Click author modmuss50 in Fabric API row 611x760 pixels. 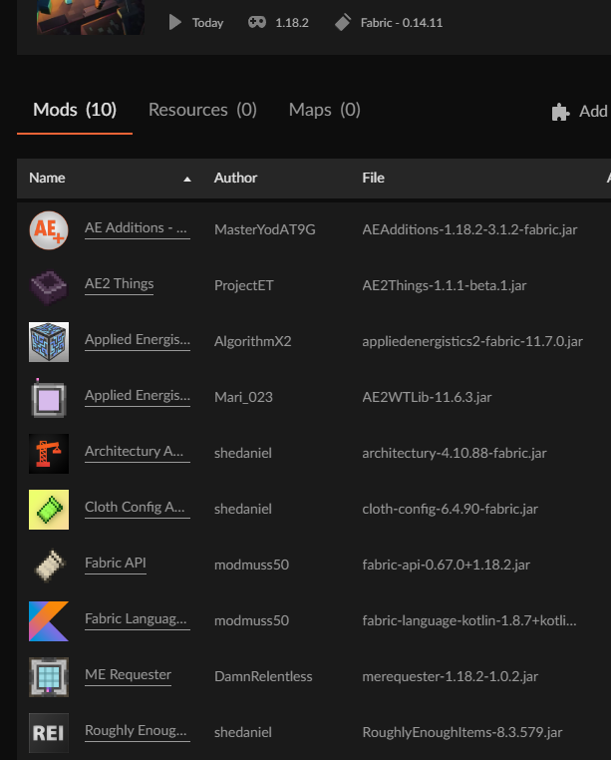click(x=251, y=565)
